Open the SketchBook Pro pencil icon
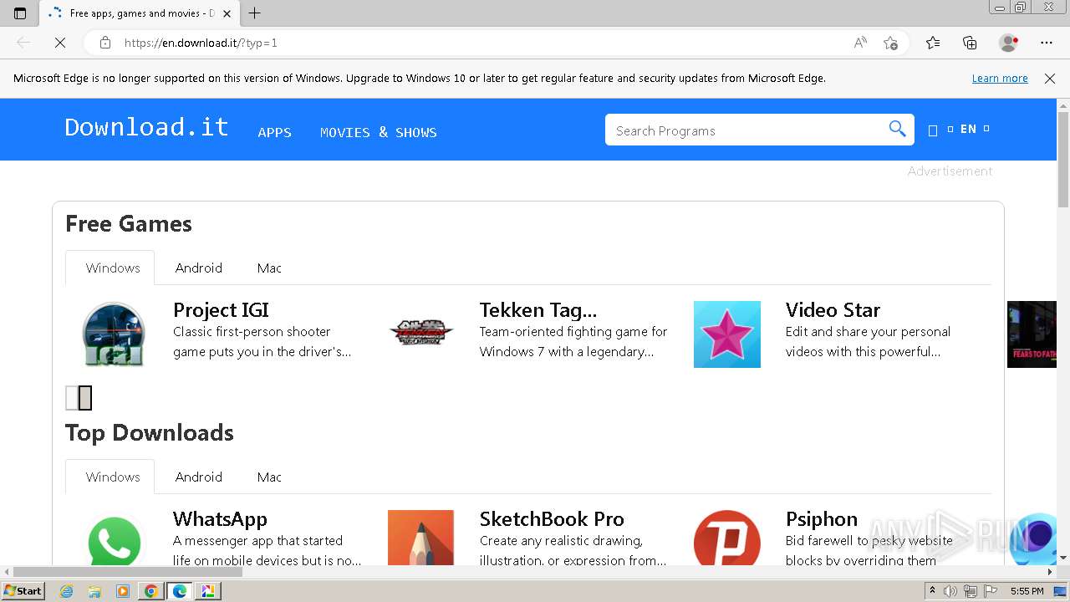 (420, 538)
